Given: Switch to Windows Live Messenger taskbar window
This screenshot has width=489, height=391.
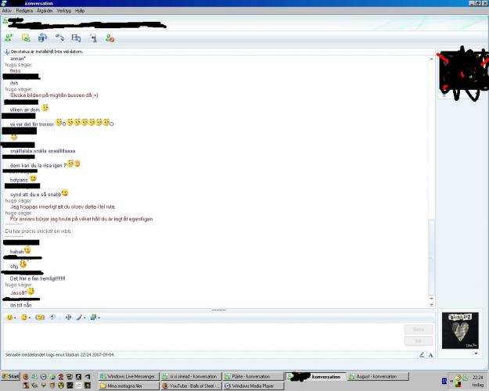Looking at the screenshot, I should pyautogui.click(x=129, y=376).
